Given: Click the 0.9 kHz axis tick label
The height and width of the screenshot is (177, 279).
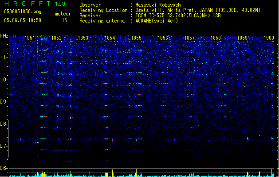Looking at the screenshot, I should point(4,102).
